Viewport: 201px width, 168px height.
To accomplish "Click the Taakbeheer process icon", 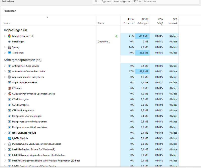I will pyautogui.click(x=10, y=53).
